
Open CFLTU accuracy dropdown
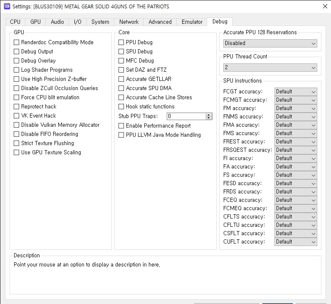click(296, 225)
